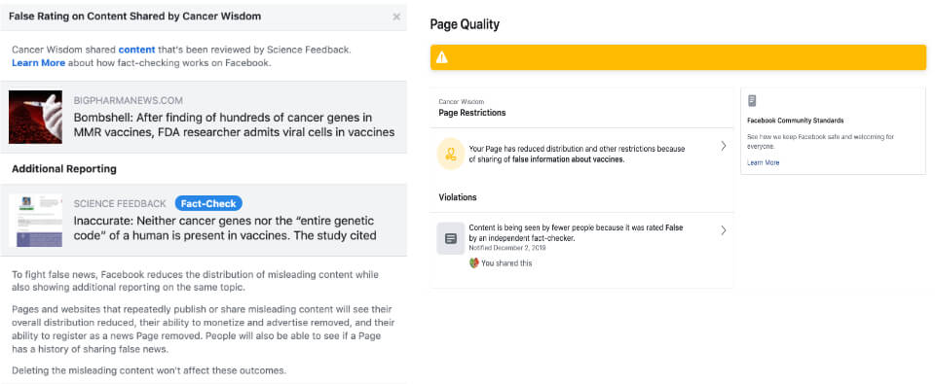Open the rated False violation entry
Image resolution: width=935 pixels, height=384 pixels.
pos(581,245)
